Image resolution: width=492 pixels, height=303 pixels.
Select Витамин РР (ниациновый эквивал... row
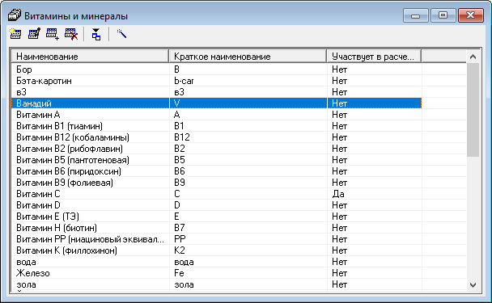point(217,239)
